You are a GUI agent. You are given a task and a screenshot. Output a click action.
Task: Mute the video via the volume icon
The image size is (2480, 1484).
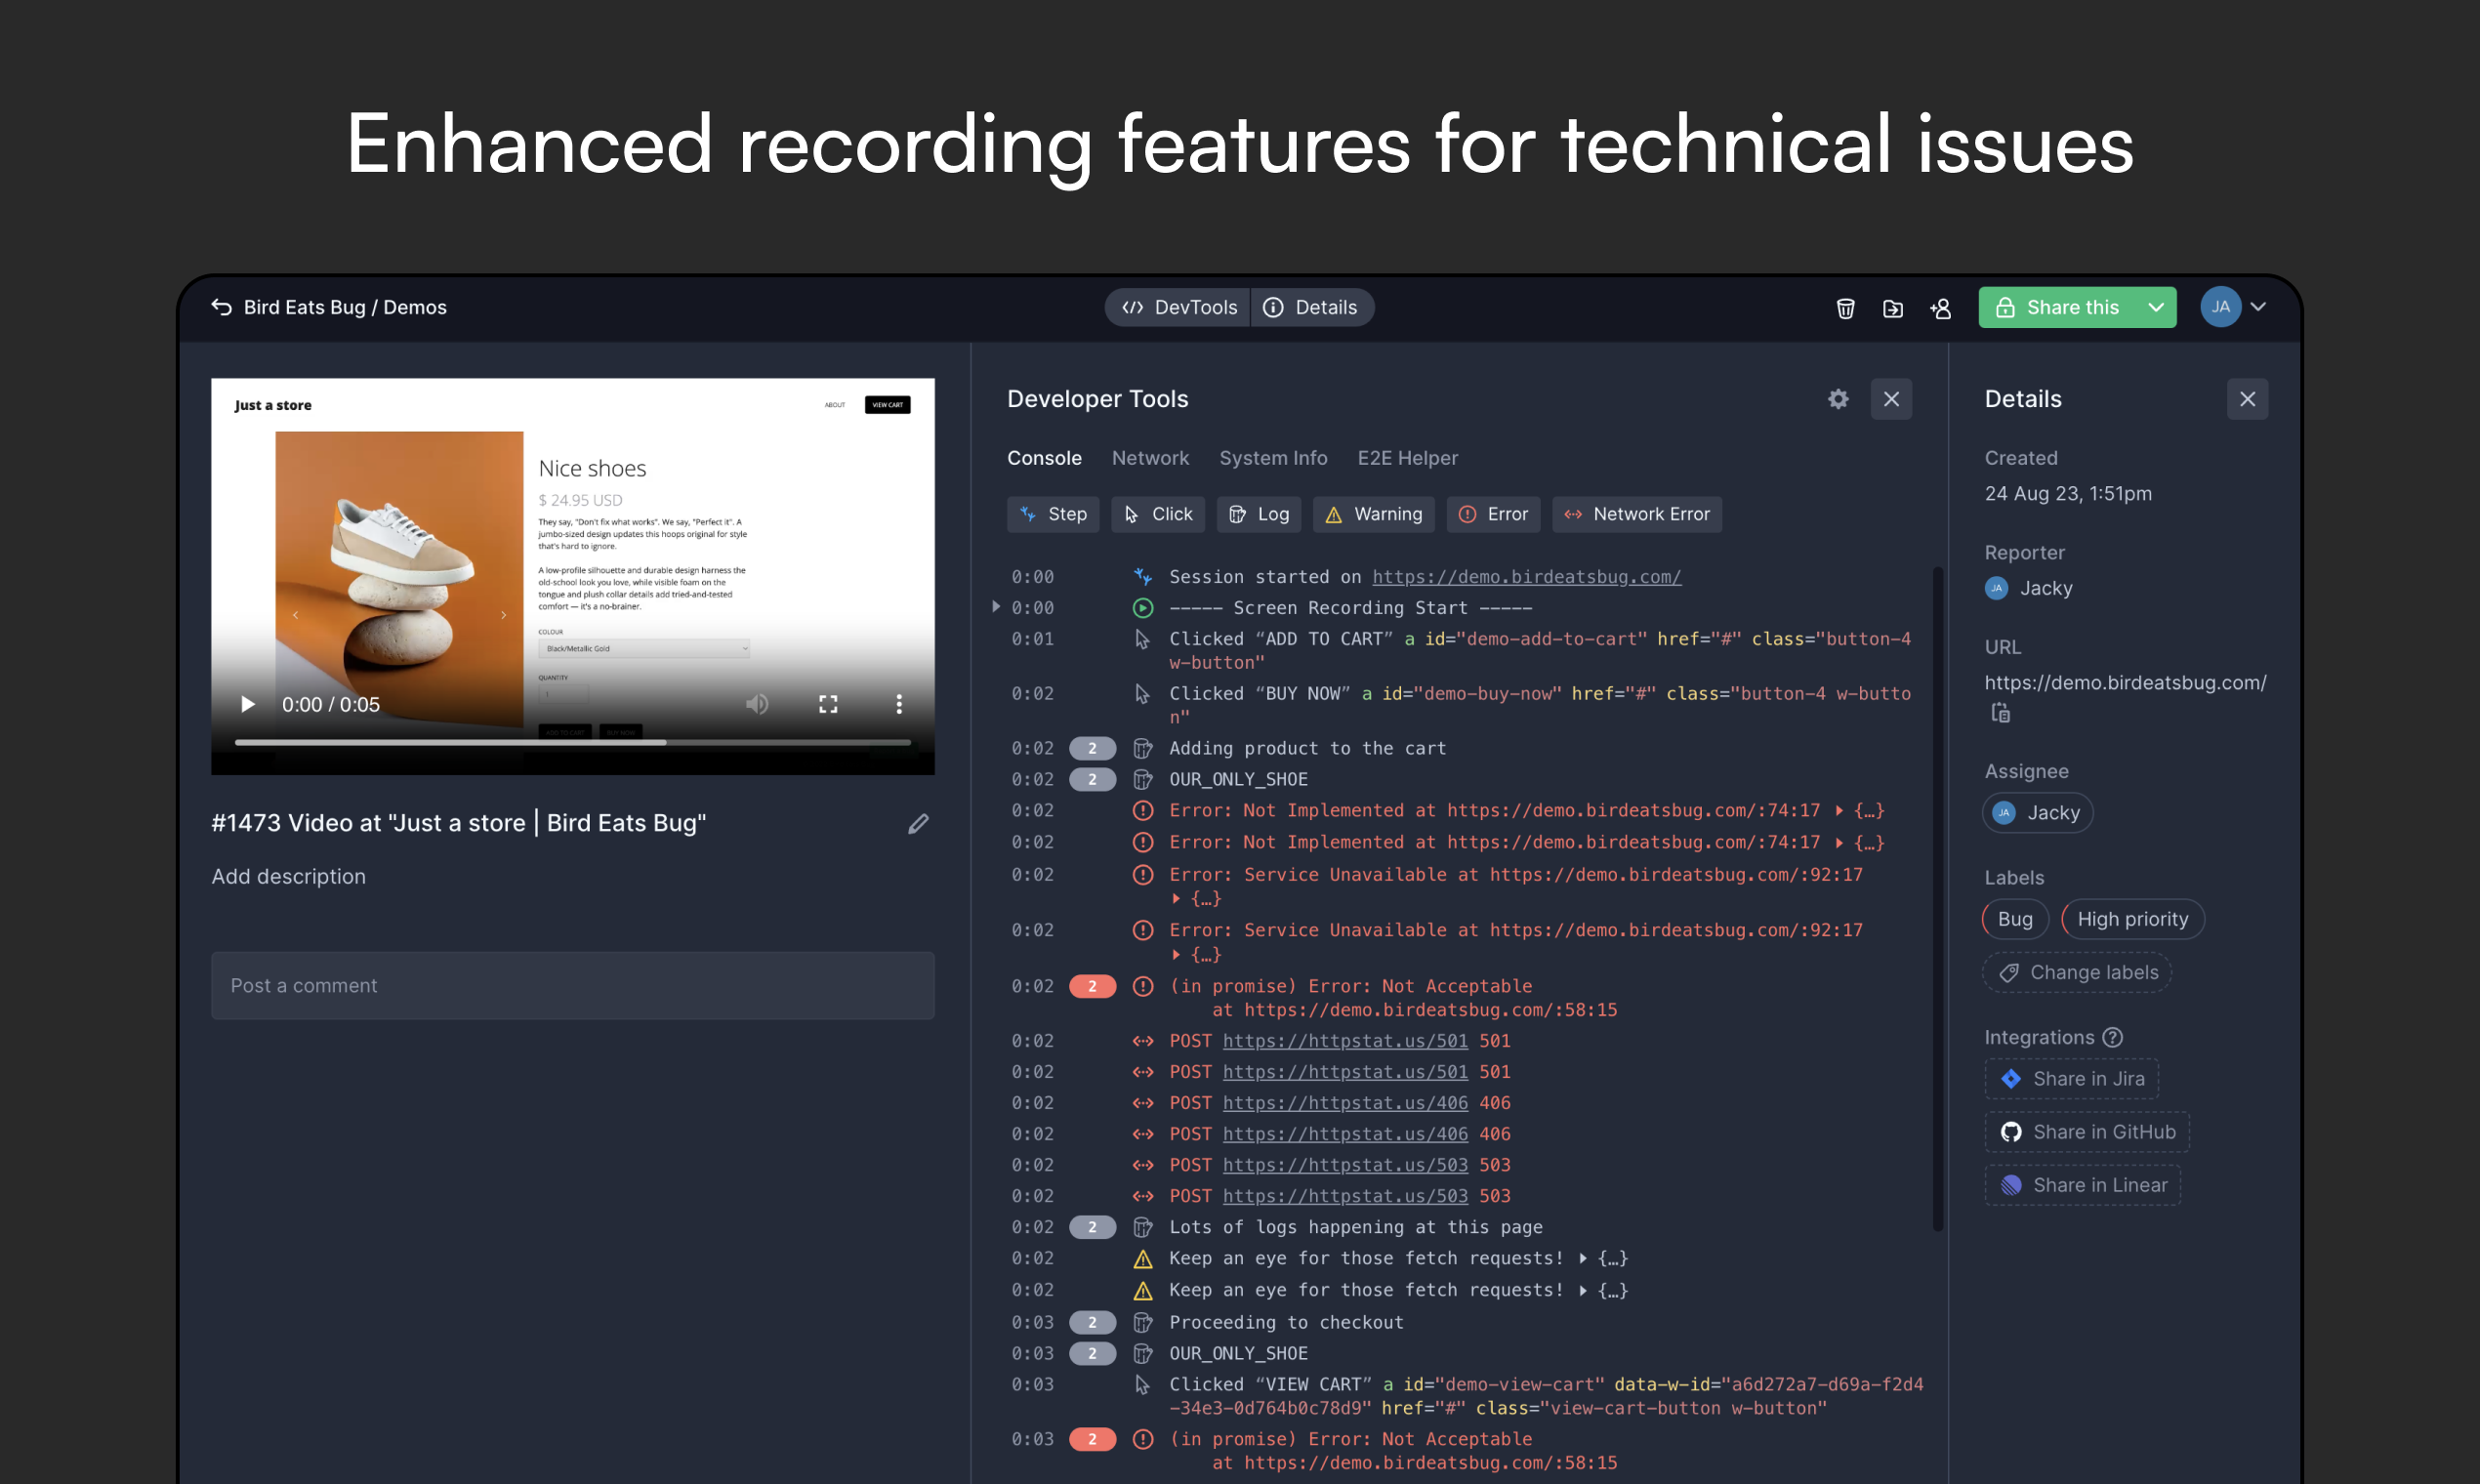757,704
